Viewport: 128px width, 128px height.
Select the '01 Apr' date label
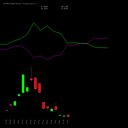27,122
